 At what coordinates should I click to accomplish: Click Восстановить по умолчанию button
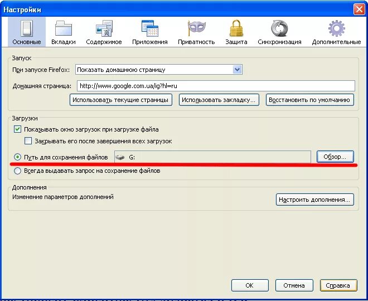[309, 100]
